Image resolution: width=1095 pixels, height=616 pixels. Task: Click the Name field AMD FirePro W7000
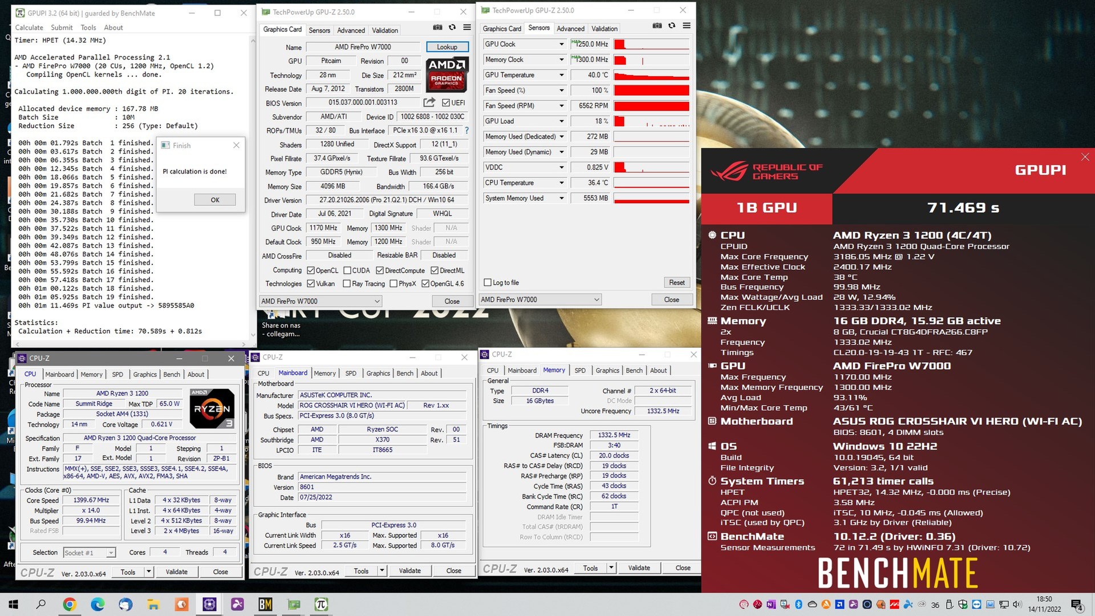[x=363, y=47]
